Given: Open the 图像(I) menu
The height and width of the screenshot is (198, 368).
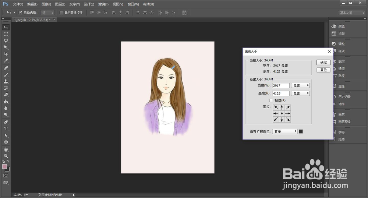Looking at the screenshot, I should 46,4.
